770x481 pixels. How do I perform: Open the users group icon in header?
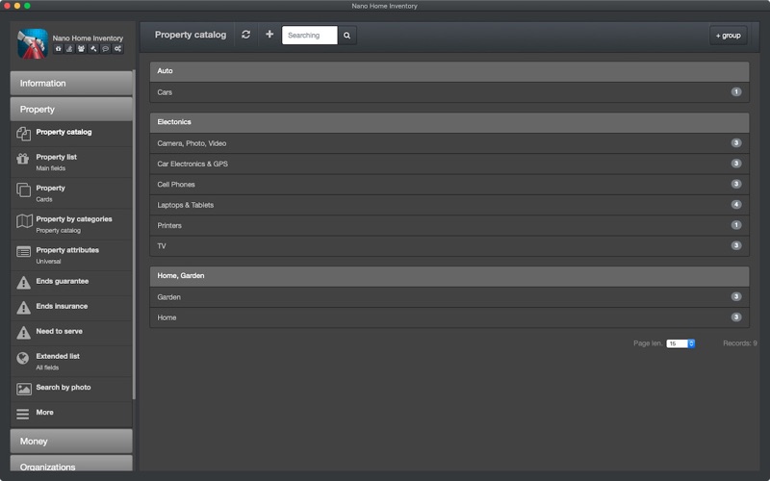(x=81, y=49)
